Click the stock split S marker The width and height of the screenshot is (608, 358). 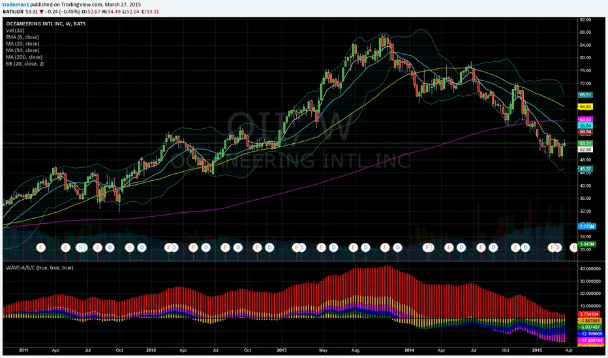[80, 247]
